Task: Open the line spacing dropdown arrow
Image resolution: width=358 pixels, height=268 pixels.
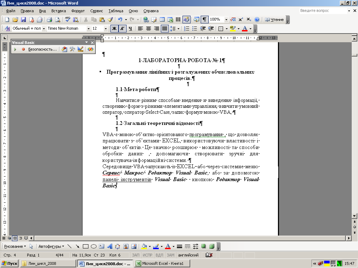Action: click(178, 29)
